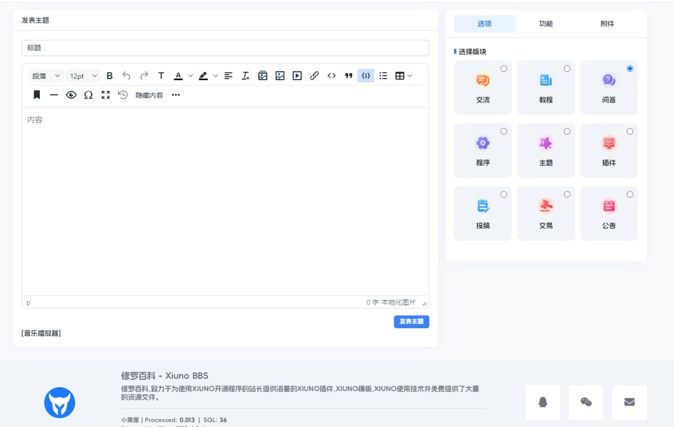The image size is (674, 427).
Task: Expand text color picker arrow
Action: point(190,76)
